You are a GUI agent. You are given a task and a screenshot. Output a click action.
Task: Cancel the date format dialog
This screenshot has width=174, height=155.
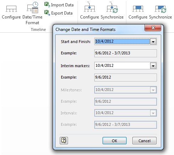[144, 141]
